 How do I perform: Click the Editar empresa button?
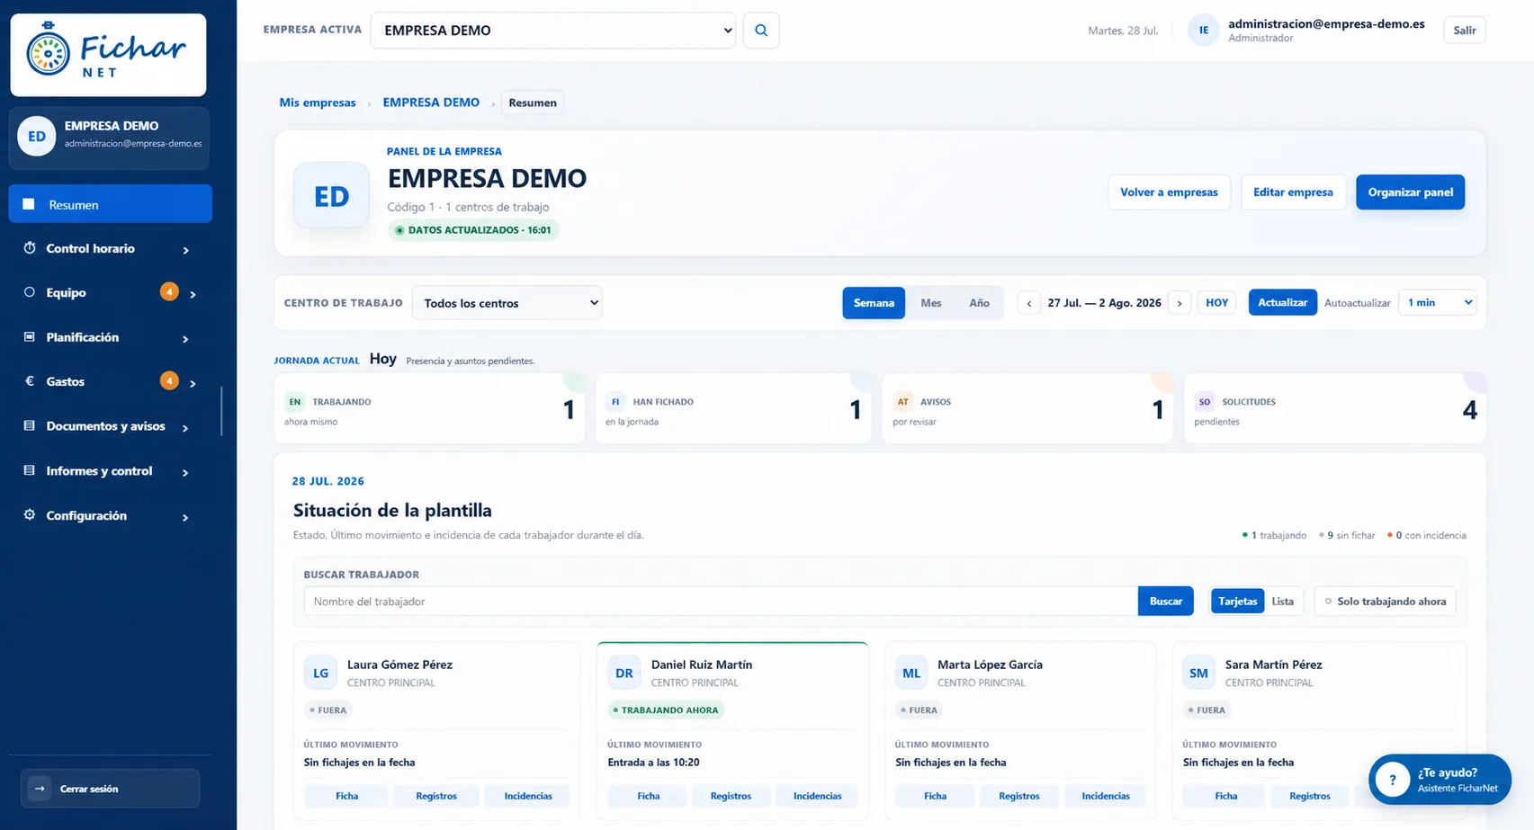tap(1293, 192)
